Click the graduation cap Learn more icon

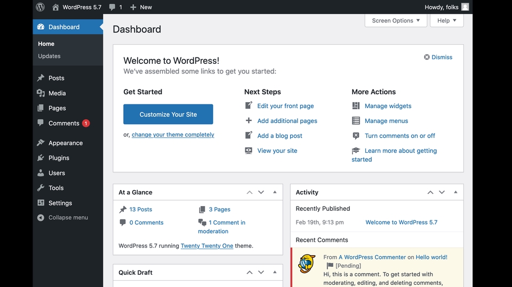coord(356,150)
